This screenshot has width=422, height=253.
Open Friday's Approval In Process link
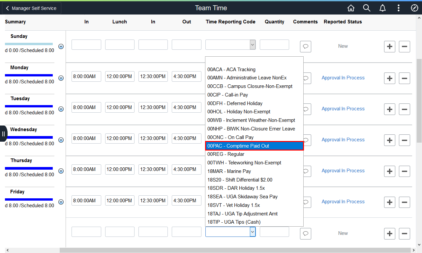tap(343, 202)
